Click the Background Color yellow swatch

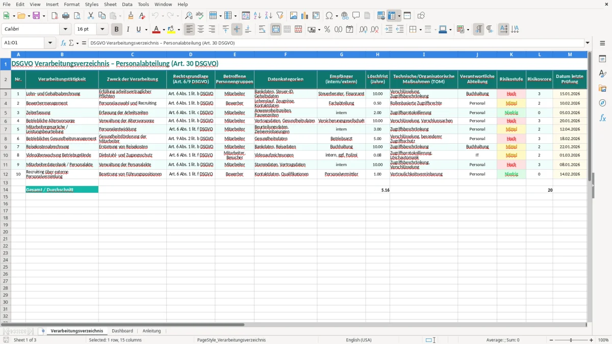(x=172, y=30)
